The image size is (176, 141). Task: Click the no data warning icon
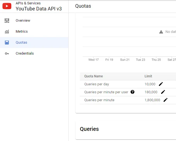[161, 32]
